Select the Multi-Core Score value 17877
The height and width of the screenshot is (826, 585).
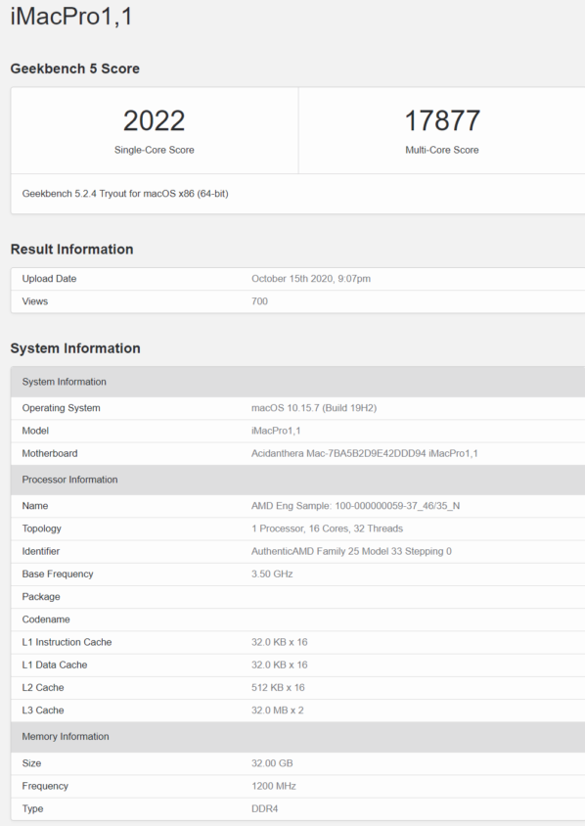pos(442,120)
